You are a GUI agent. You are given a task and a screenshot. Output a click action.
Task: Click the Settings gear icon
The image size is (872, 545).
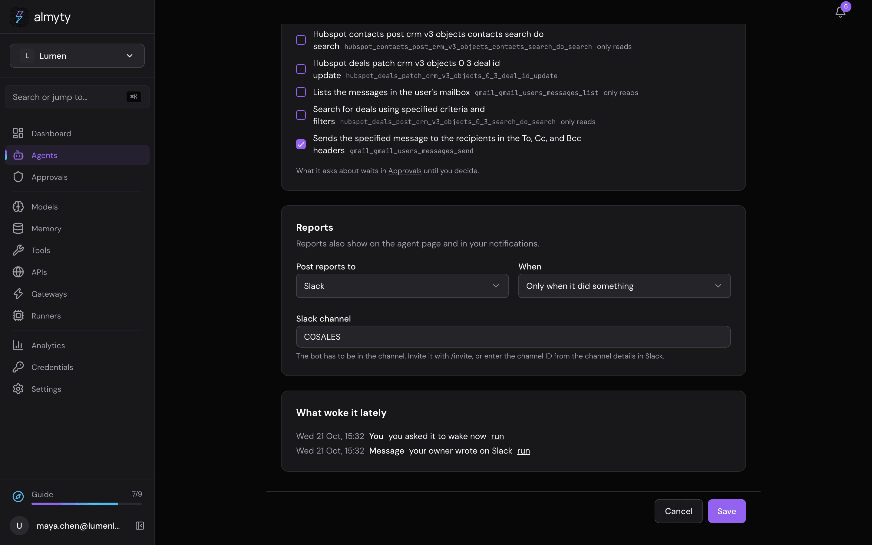coord(18,389)
